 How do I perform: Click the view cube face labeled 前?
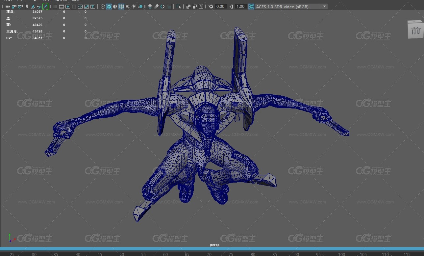415,30
